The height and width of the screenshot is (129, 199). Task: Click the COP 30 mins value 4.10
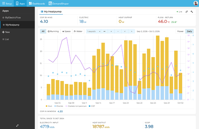tap(44, 21)
